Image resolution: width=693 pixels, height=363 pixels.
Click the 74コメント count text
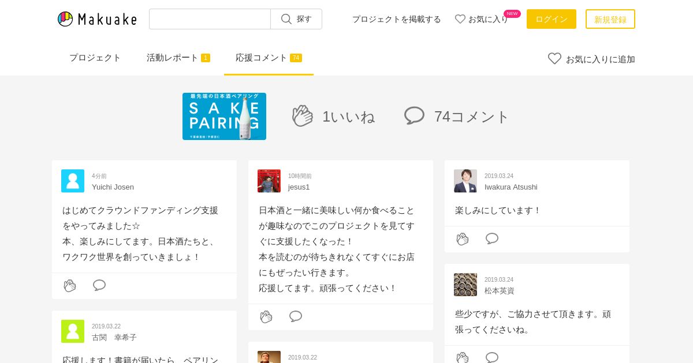click(471, 116)
